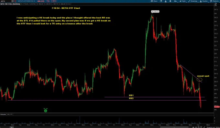Screen dimensions: 220x128
Task: Open the Patterns menu
Action: [x=214, y=1]
